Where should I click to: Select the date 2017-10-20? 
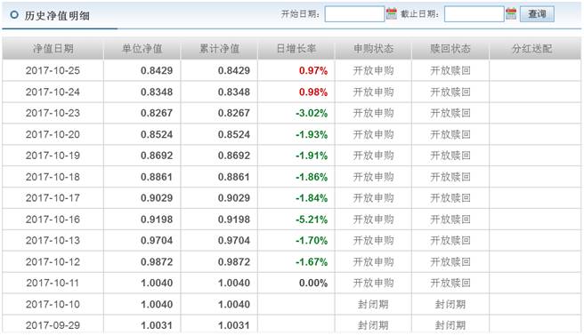click(53, 134)
